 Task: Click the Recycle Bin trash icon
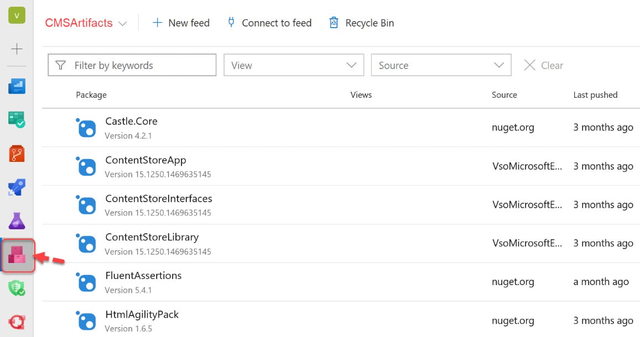click(334, 23)
